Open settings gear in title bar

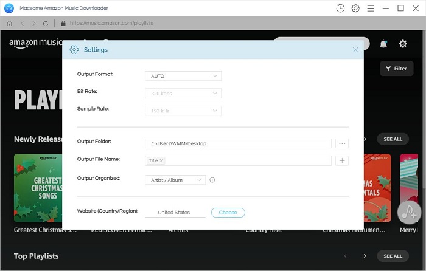click(355, 8)
